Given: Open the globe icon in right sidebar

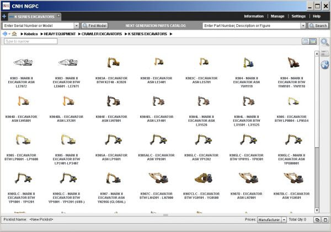Looking at the screenshot, I should coord(324,65).
